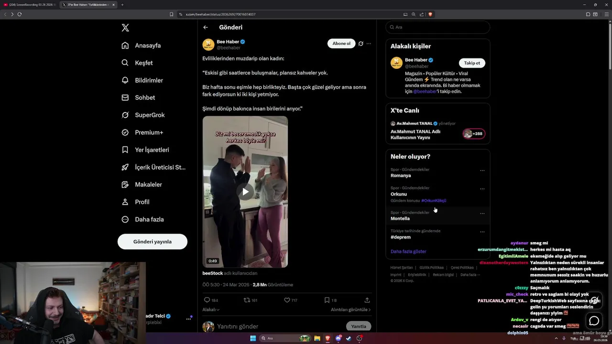Open the #deprem trending topic
This screenshot has height=344, width=612.
coord(401,237)
